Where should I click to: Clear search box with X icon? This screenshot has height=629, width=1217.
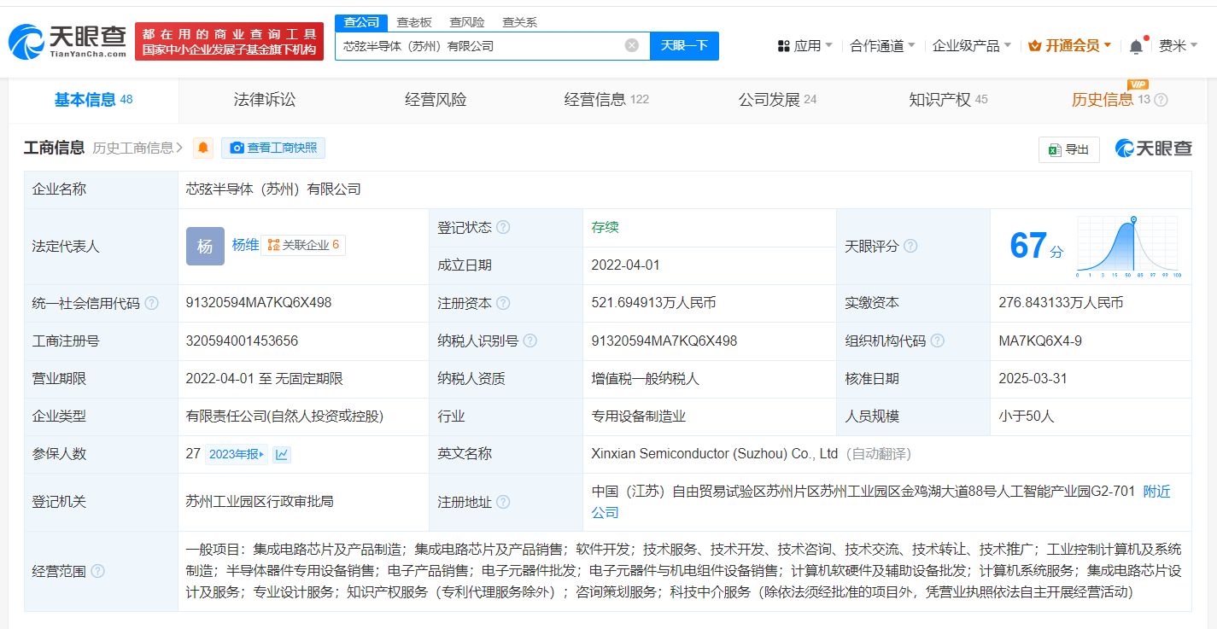pyautogui.click(x=631, y=46)
